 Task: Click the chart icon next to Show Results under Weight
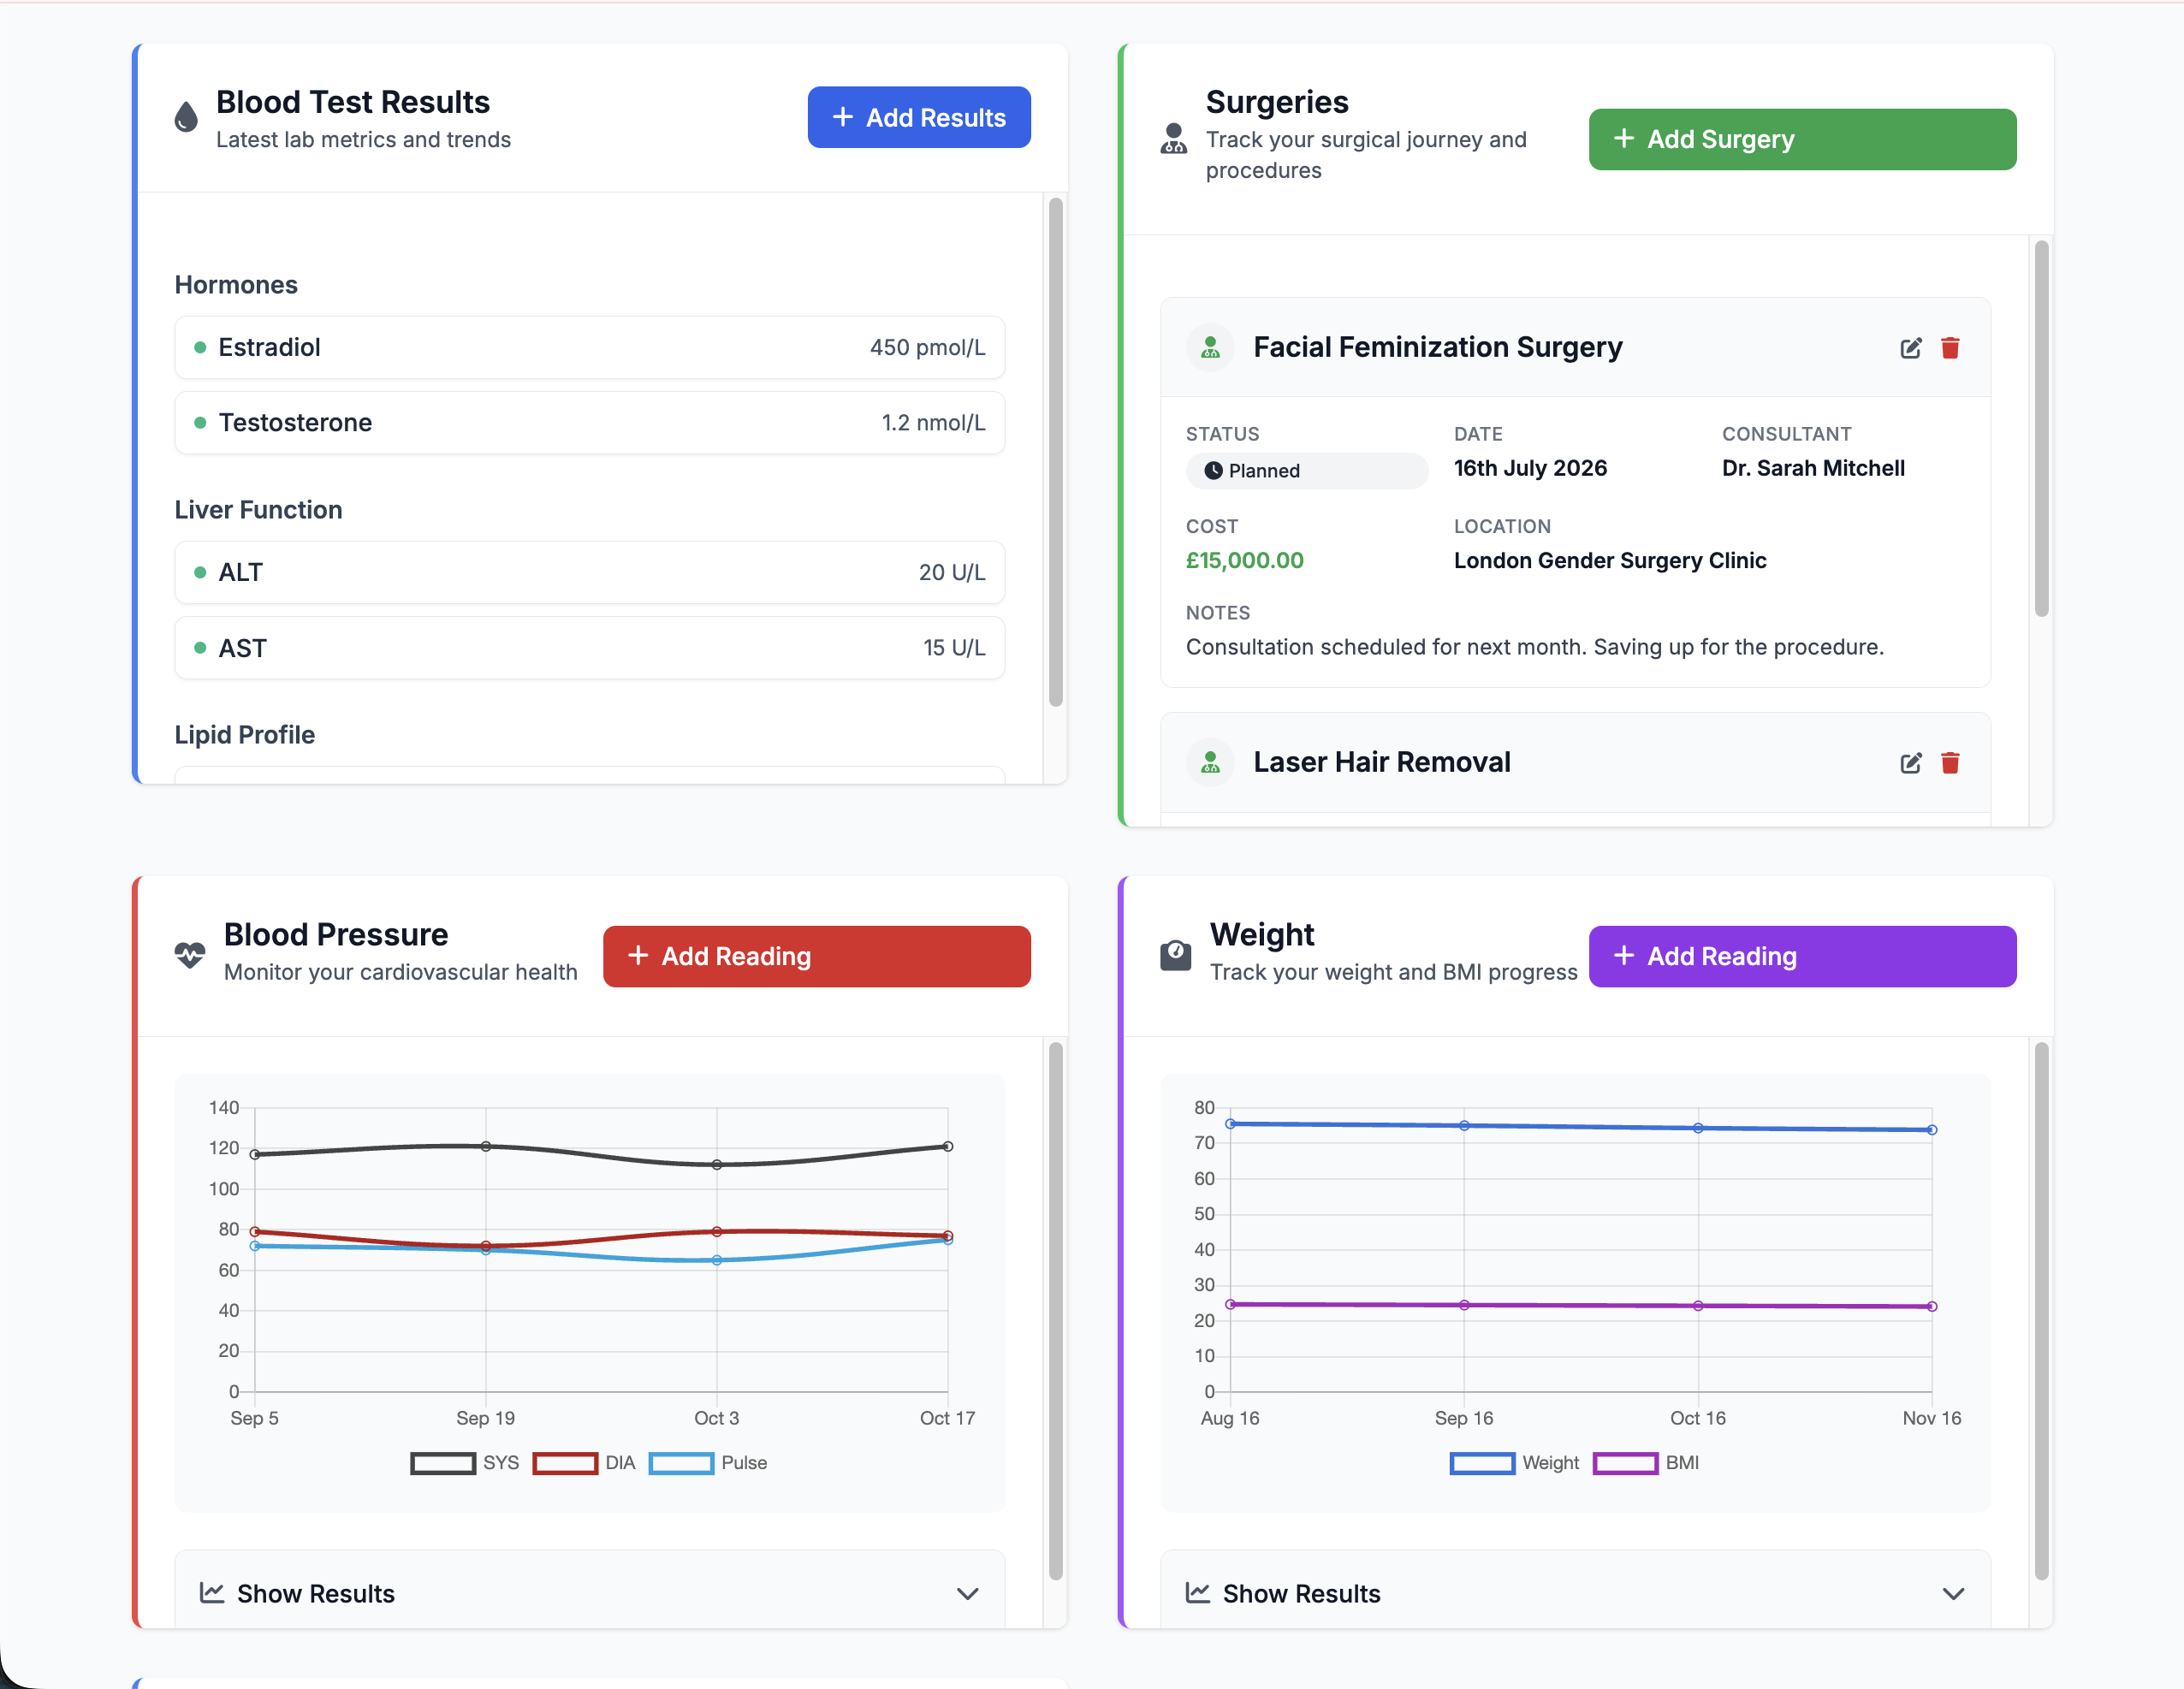click(1199, 1593)
